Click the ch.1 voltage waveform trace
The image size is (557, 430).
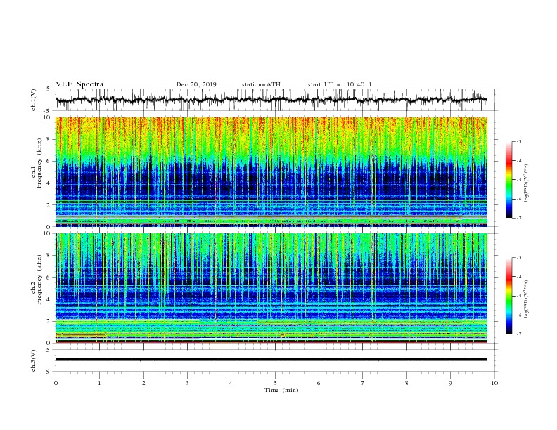pos(271,100)
